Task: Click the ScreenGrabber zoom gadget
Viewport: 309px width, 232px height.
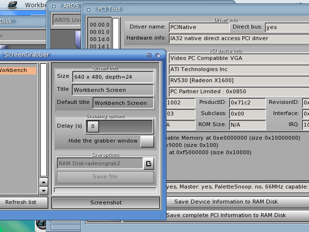Action: tap(149, 55)
